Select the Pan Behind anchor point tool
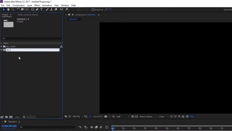This screenshot has width=232, height=131. point(27,9)
